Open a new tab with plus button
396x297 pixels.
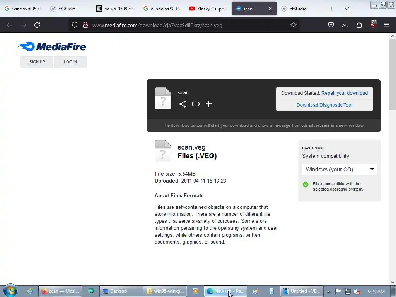(331, 9)
